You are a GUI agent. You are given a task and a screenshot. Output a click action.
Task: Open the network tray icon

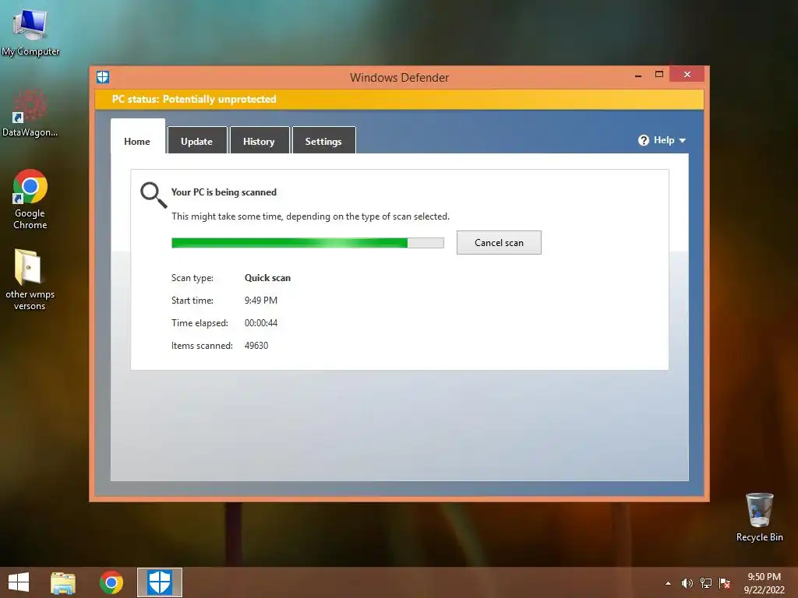706,583
